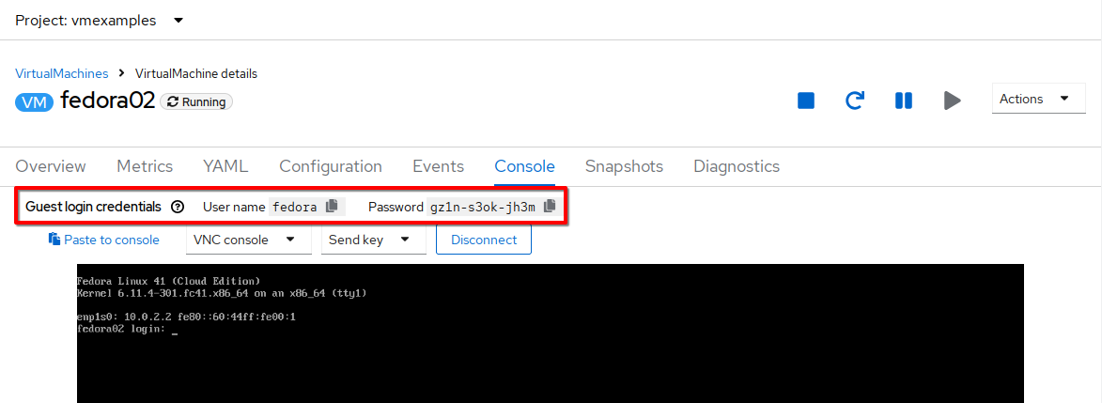This screenshot has height=403, width=1102.
Task: Select the Diagnostics tab
Action: pyautogui.click(x=737, y=166)
